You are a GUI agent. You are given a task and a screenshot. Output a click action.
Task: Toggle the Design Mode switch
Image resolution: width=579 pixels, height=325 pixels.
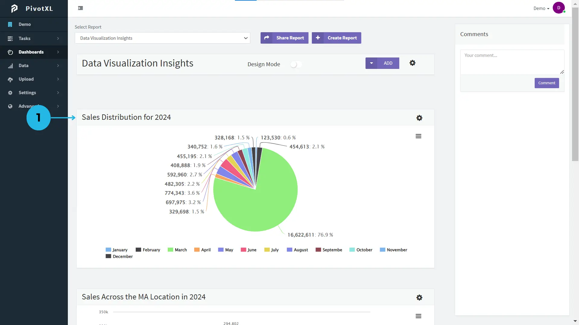[295, 64]
